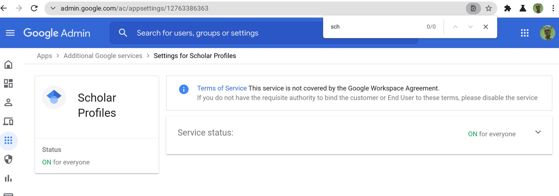Open the Dashboard icon in sidebar
559x196 pixels.
tap(8, 83)
